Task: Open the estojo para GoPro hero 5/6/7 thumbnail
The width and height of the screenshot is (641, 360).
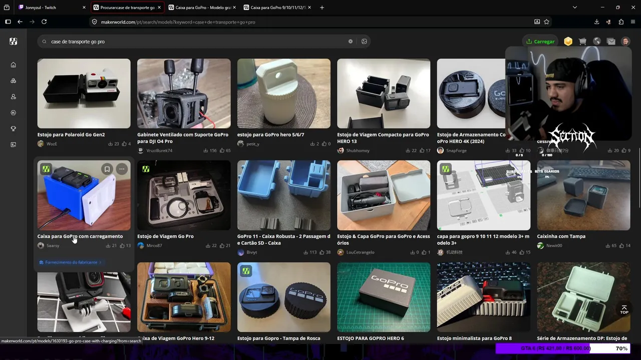Action: [284, 93]
